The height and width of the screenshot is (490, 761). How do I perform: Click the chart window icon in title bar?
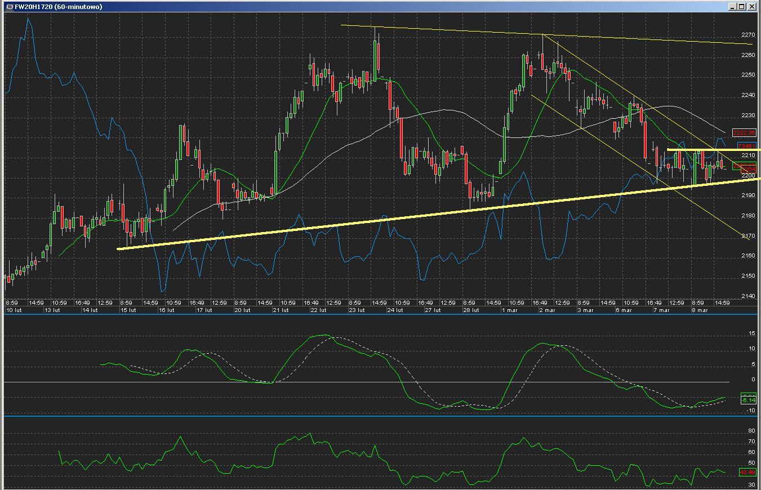[x=8, y=7]
